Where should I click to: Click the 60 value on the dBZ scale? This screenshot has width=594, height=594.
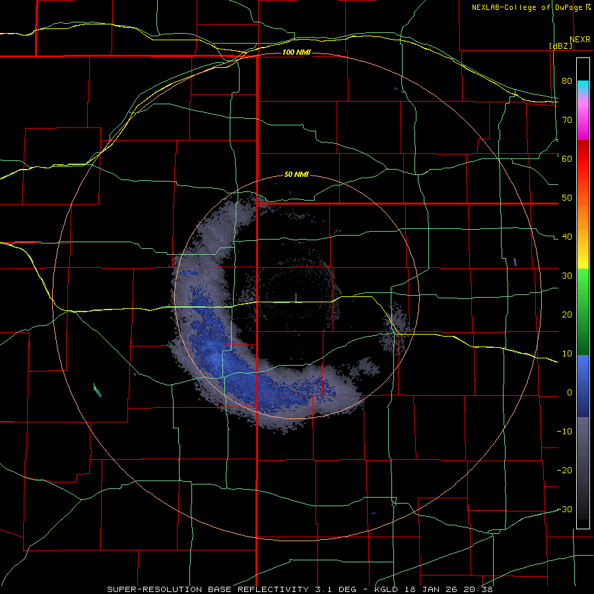tap(567, 158)
